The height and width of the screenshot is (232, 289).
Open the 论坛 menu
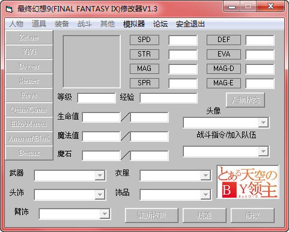160,24
